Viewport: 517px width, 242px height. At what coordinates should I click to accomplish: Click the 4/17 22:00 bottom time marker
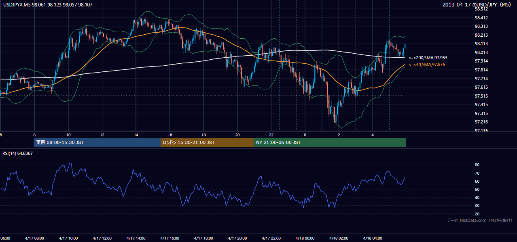click(271, 238)
